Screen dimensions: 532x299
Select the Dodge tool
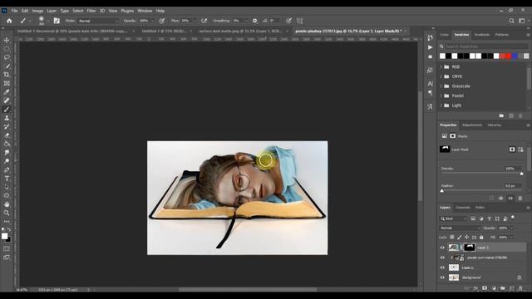coord(7,161)
